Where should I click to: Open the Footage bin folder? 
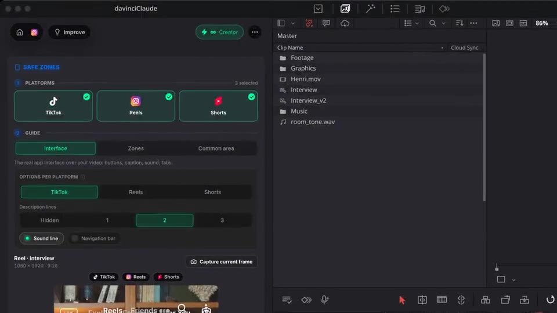click(x=302, y=58)
